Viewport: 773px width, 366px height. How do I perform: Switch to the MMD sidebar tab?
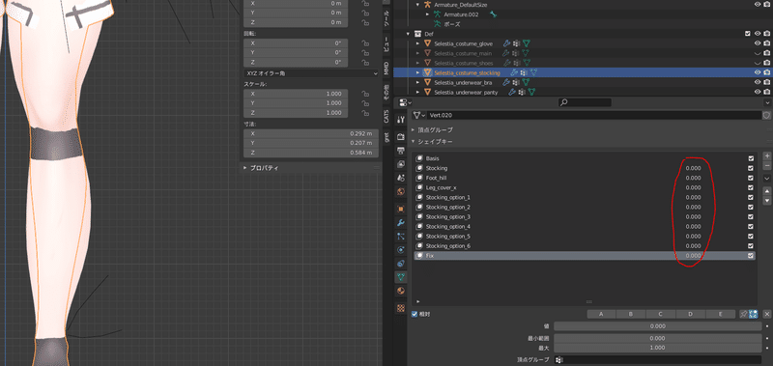(387, 68)
